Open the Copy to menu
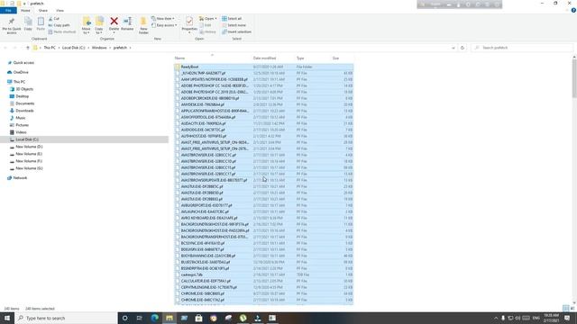This screenshot has width=577, height=324. (99, 26)
